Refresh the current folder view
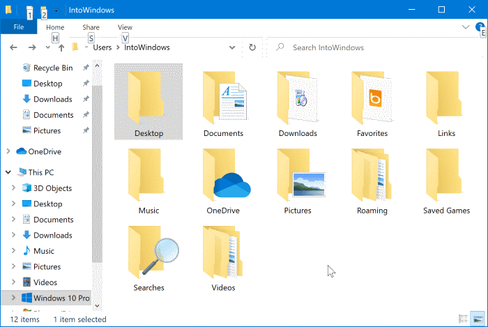This screenshot has height=327, width=488. [x=252, y=47]
